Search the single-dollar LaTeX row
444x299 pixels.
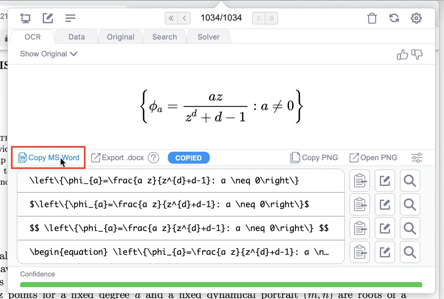click(x=410, y=204)
